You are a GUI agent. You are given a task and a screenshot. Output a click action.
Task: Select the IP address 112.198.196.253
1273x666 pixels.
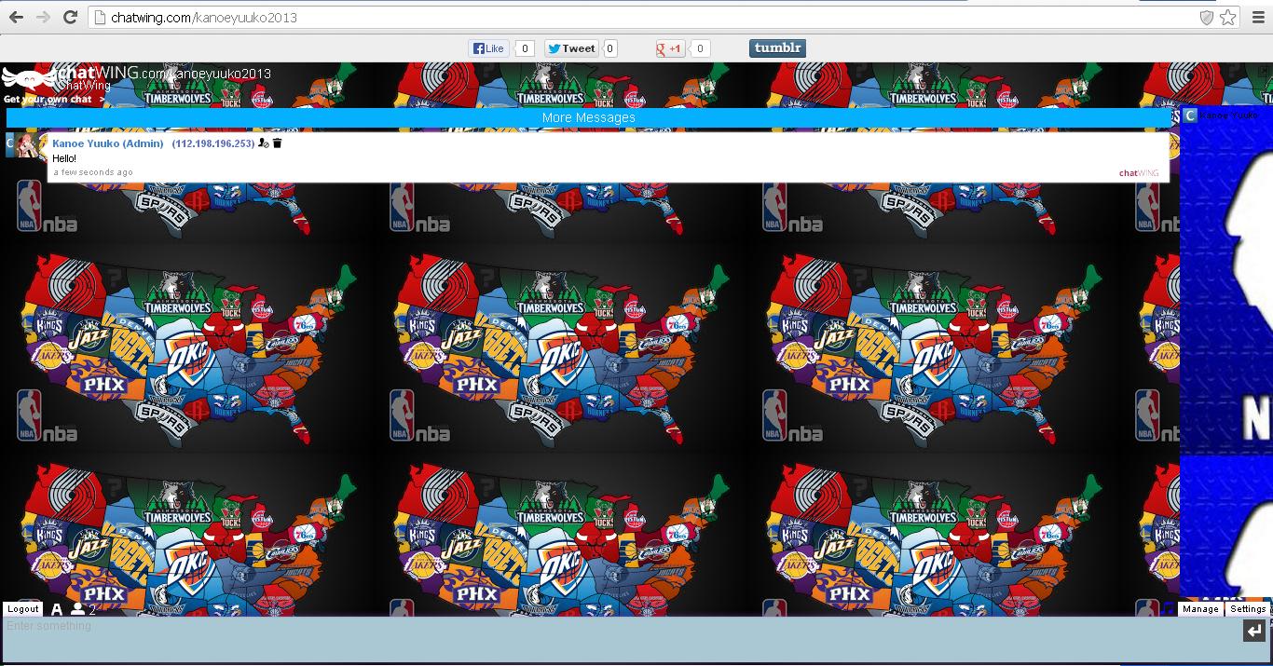(x=213, y=143)
